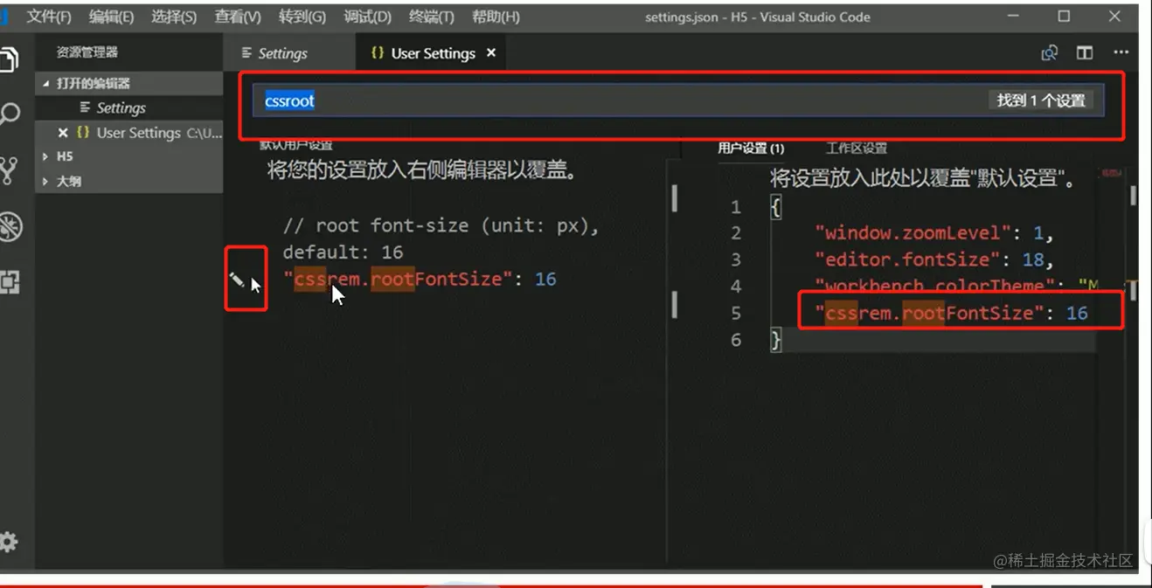Image resolution: width=1152 pixels, height=588 pixels.
Task: Minimize the Visual Studio Code window
Action: click(1013, 17)
